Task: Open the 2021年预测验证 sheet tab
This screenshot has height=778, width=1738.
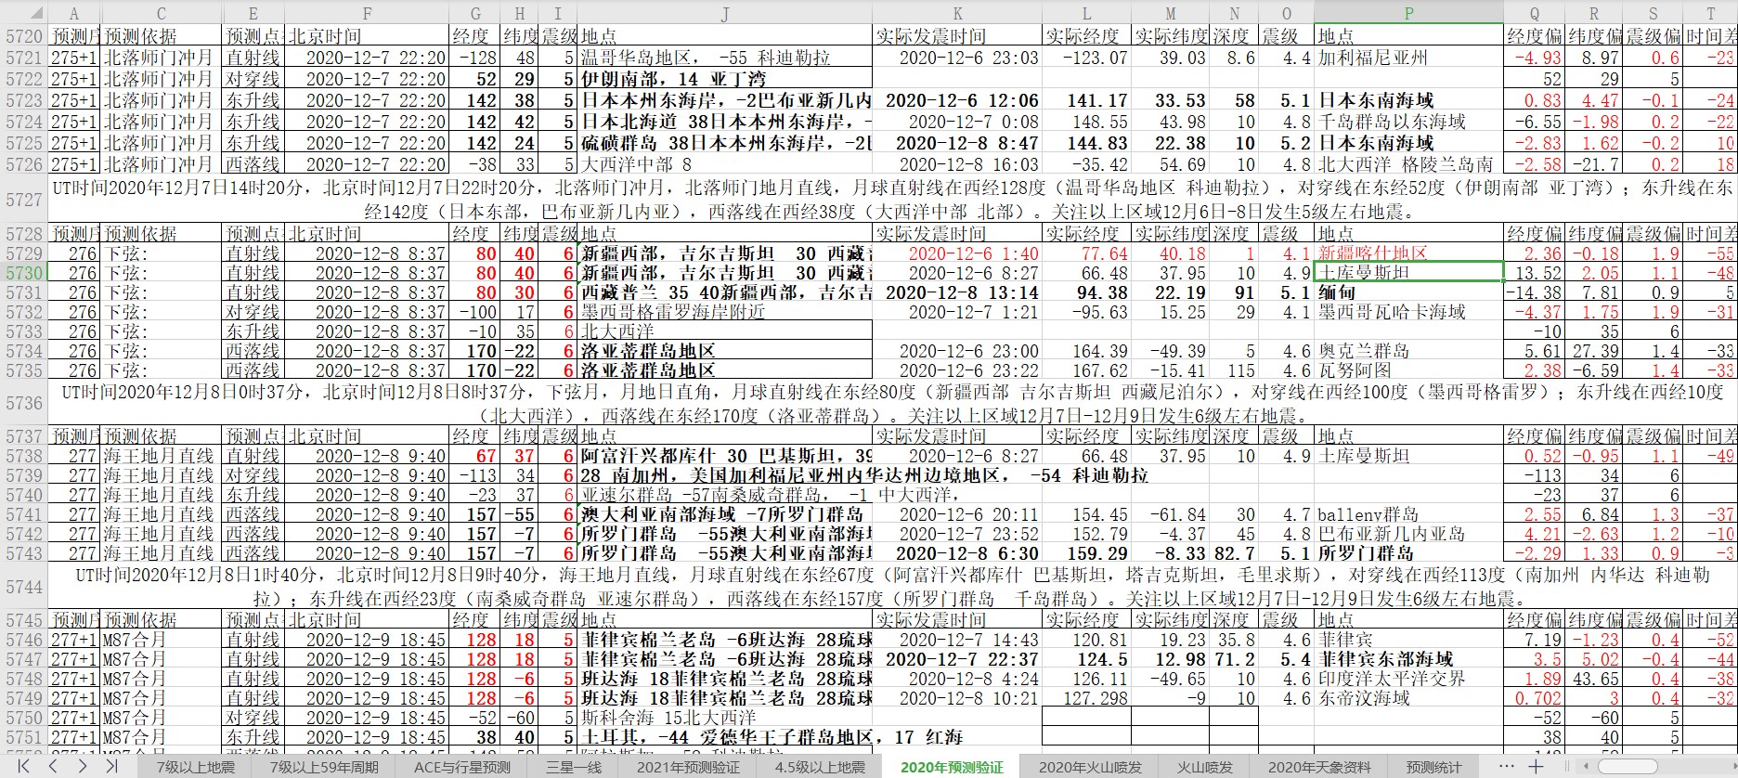Action: pyautogui.click(x=688, y=767)
